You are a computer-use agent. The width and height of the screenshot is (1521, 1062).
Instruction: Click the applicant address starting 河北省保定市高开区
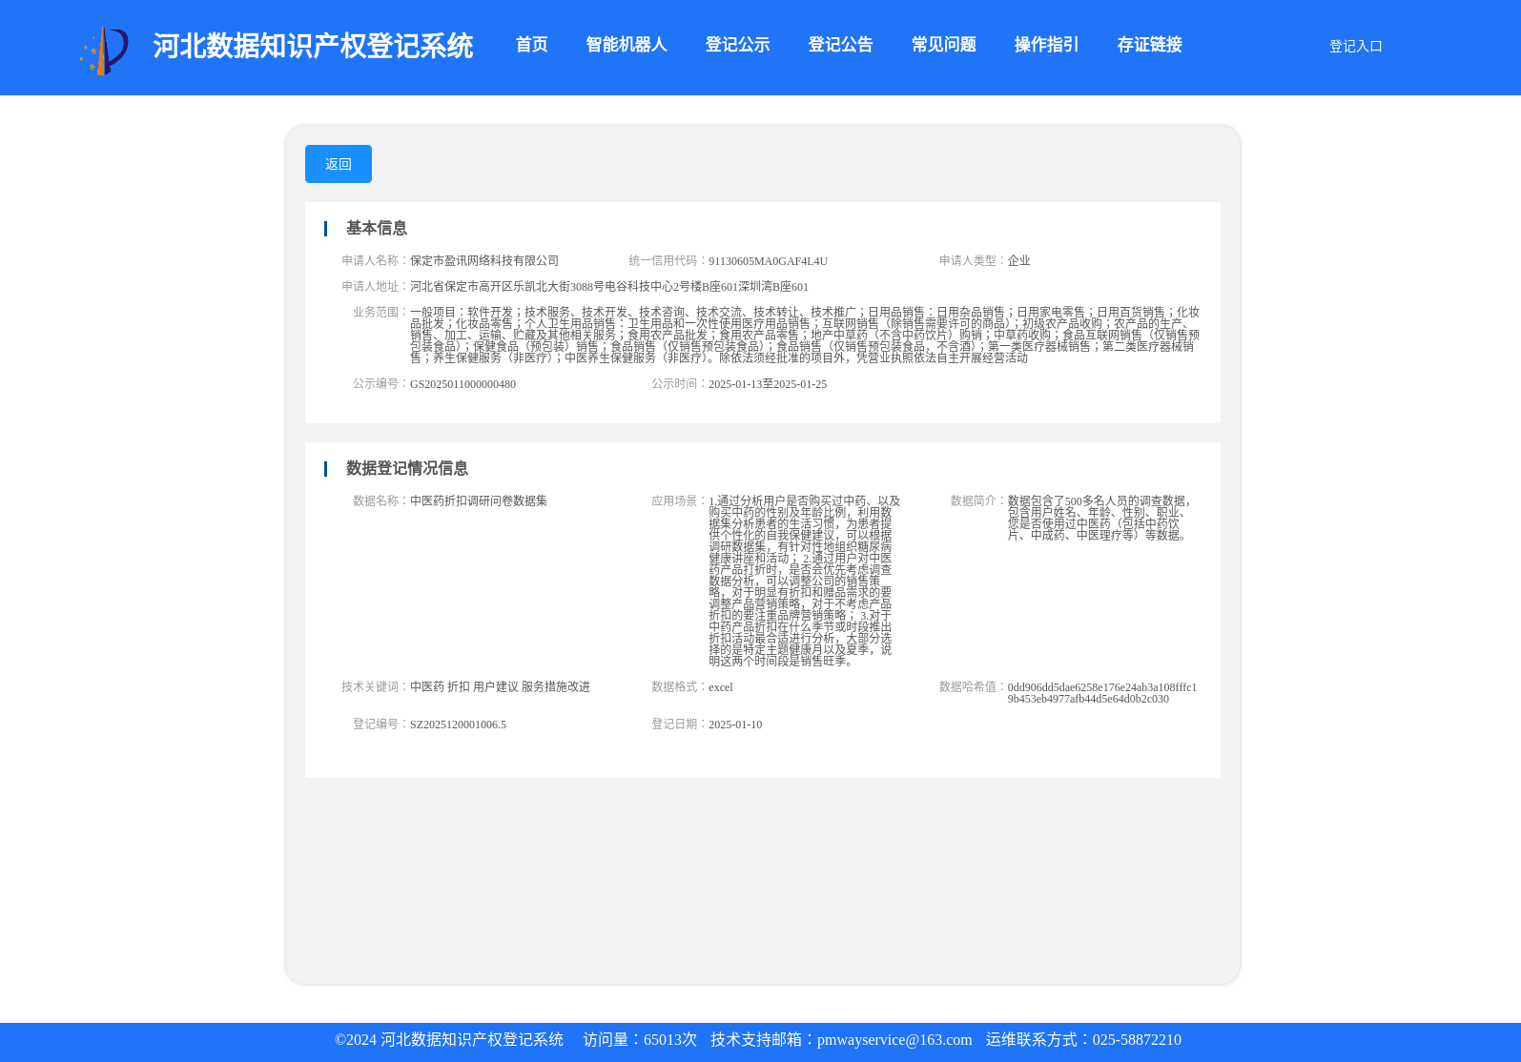coord(609,287)
